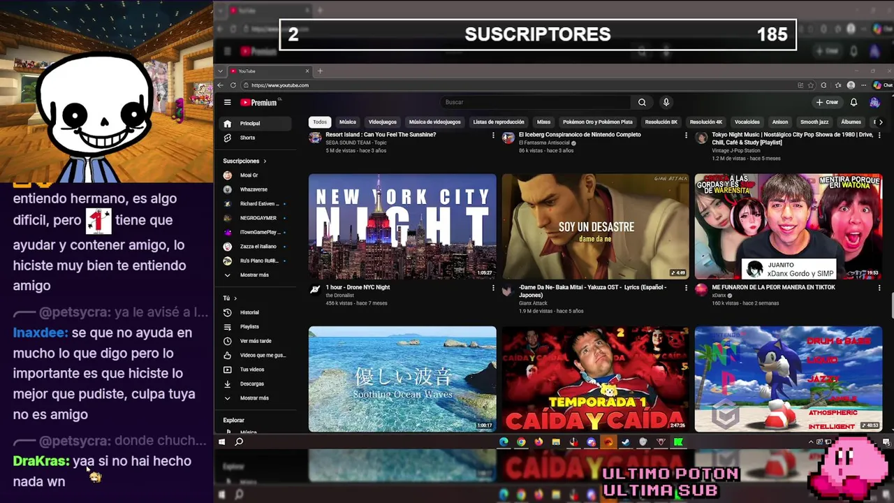Select the Música de videojuegos chip
This screenshot has height=503, width=894.
(435, 122)
